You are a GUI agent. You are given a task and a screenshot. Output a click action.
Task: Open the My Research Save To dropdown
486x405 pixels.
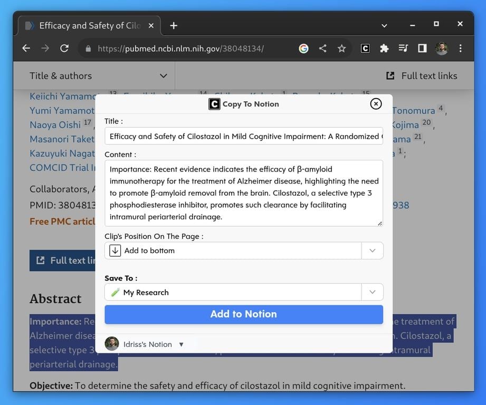click(x=244, y=292)
